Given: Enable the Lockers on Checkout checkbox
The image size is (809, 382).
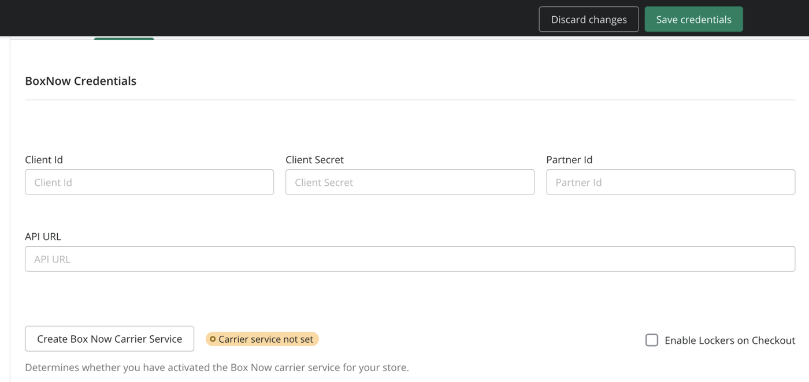Looking at the screenshot, I should click(x=652, y=340).
